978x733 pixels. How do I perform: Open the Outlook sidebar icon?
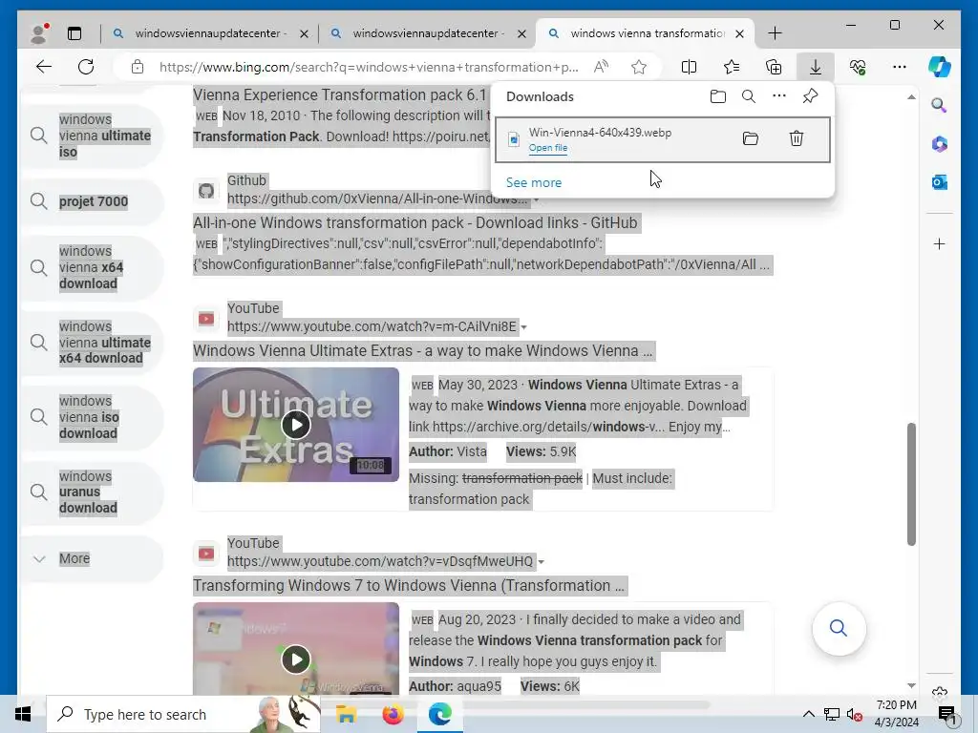tap(940, 182)
